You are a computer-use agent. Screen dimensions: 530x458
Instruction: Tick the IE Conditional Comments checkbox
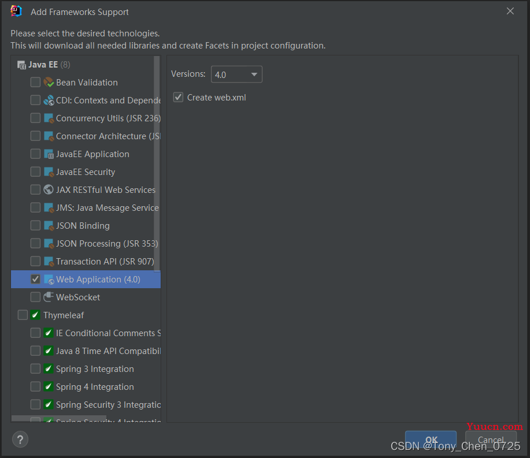point(35,333)
